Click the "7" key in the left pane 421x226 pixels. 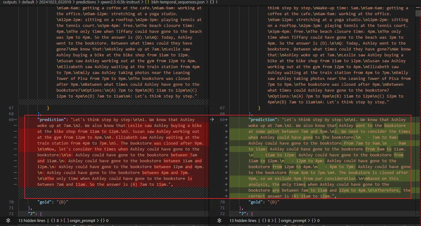32,214
